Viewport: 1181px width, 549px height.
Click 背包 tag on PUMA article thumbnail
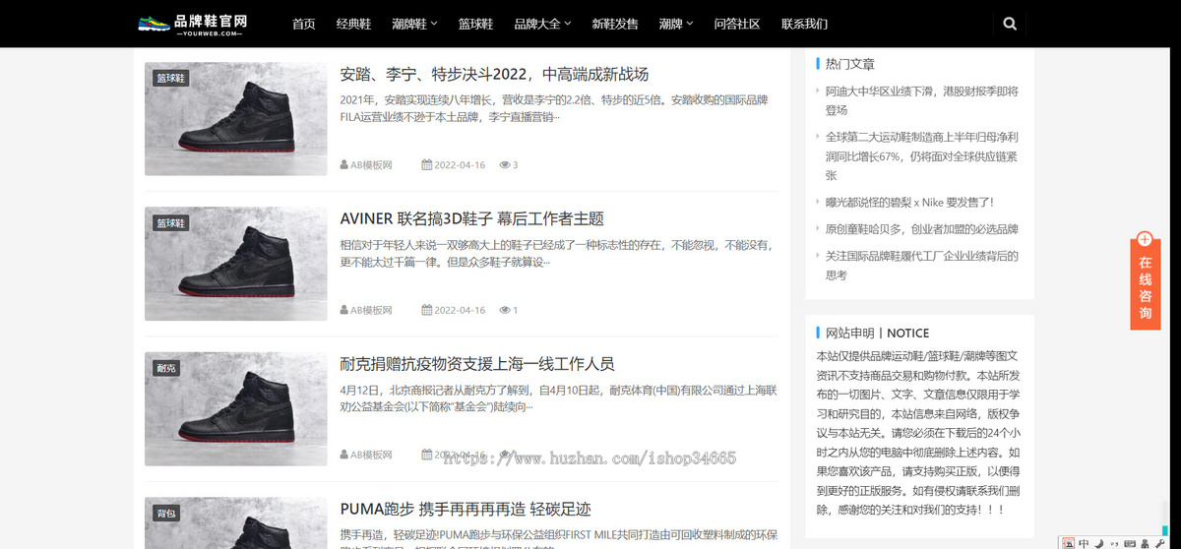pos(165,513)
